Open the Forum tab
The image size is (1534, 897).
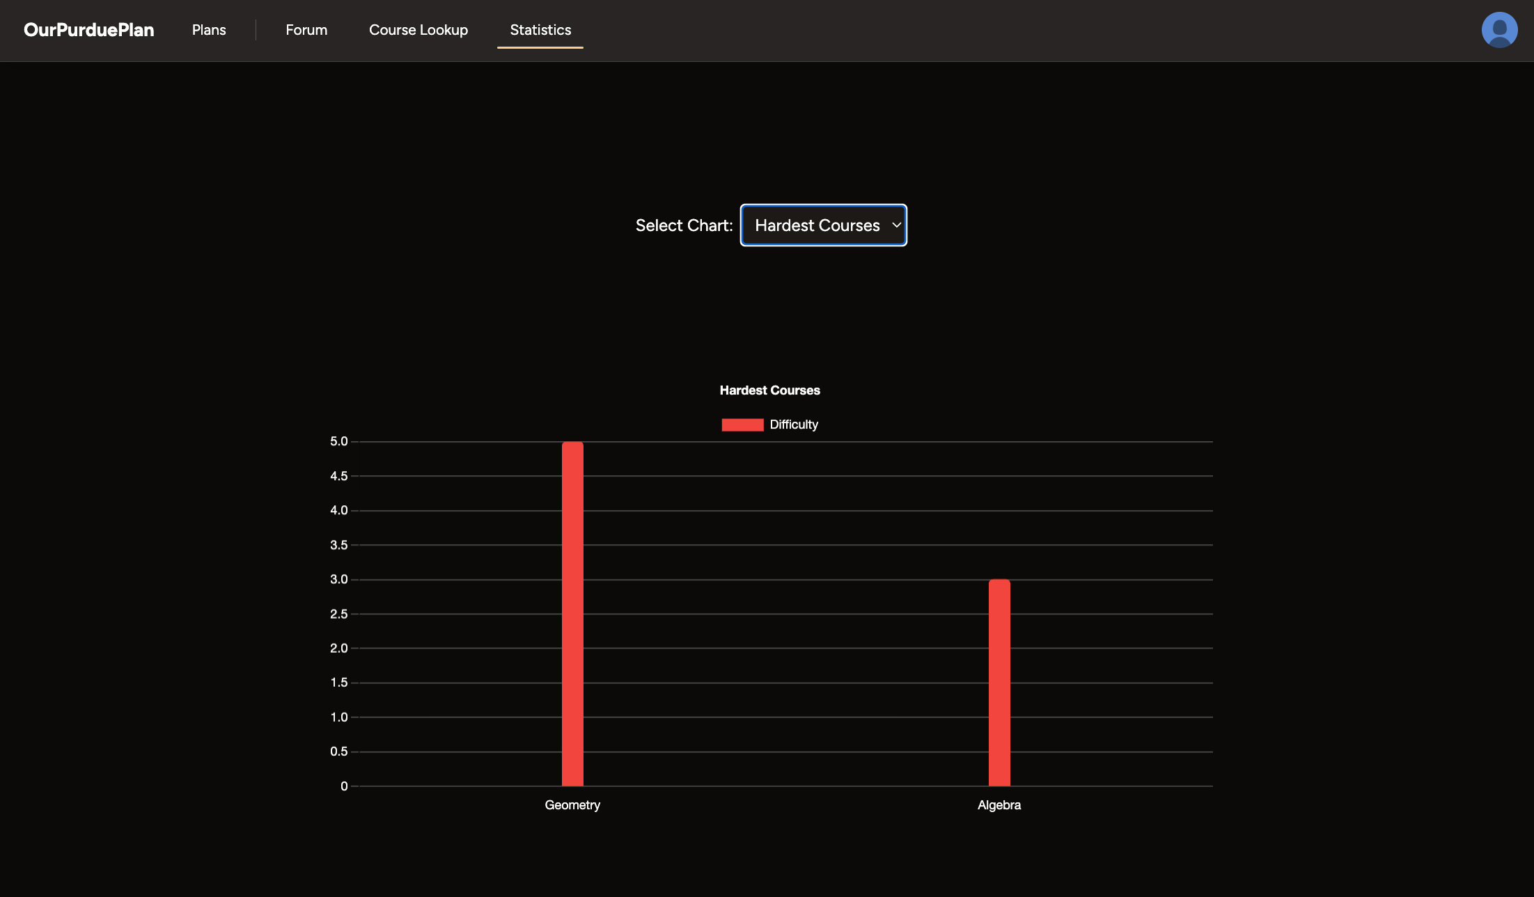(306, 30)
